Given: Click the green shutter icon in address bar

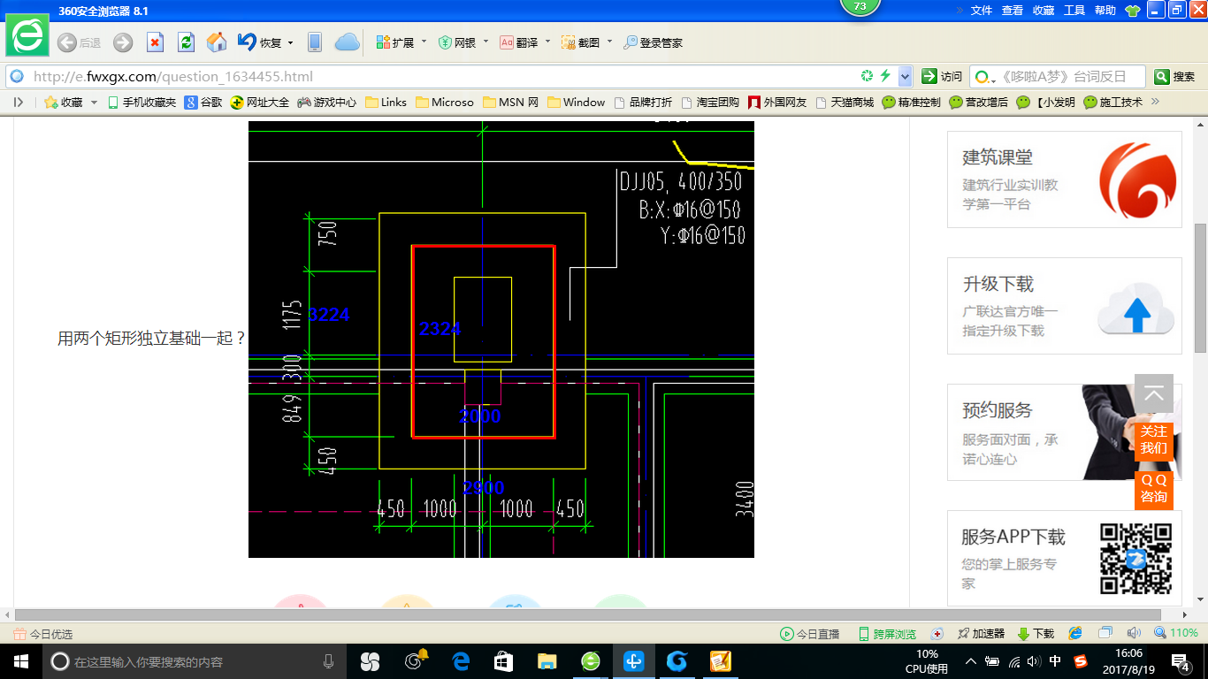Looking at the screenshot, I should point(868,76).
